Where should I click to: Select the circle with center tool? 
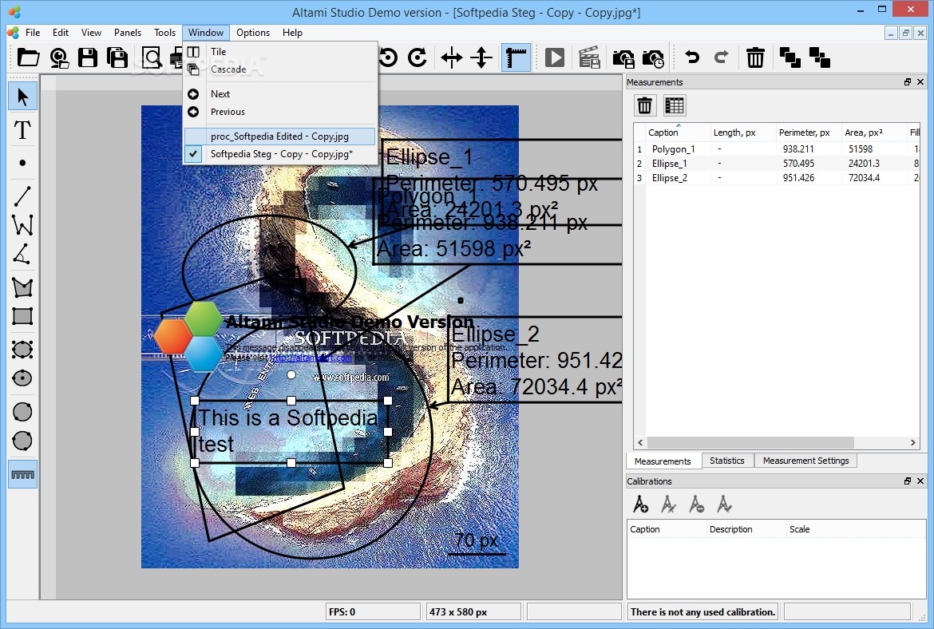22,378
